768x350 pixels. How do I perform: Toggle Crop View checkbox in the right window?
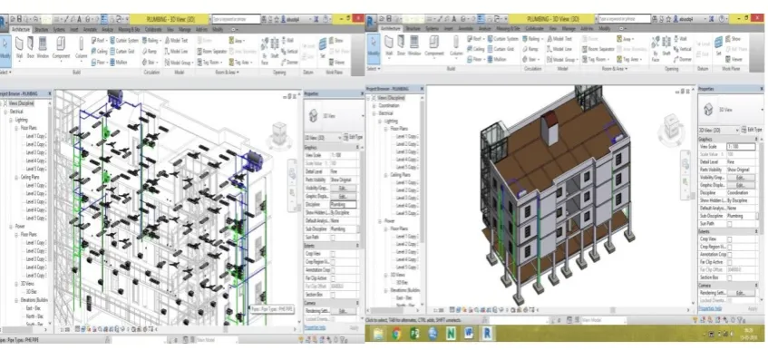coord(730,238)
